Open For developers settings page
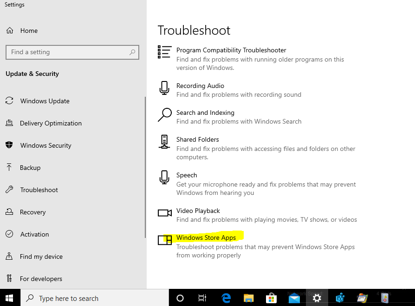 pyautogui.click(x=41, y=279)
